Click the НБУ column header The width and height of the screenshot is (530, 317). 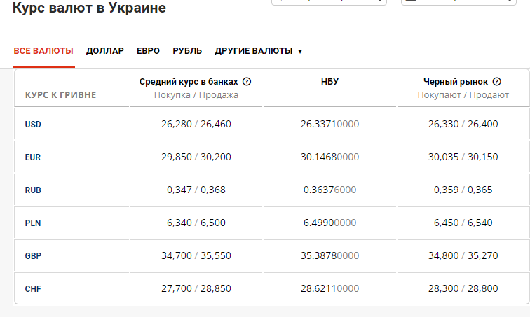(x=329, y=82)
